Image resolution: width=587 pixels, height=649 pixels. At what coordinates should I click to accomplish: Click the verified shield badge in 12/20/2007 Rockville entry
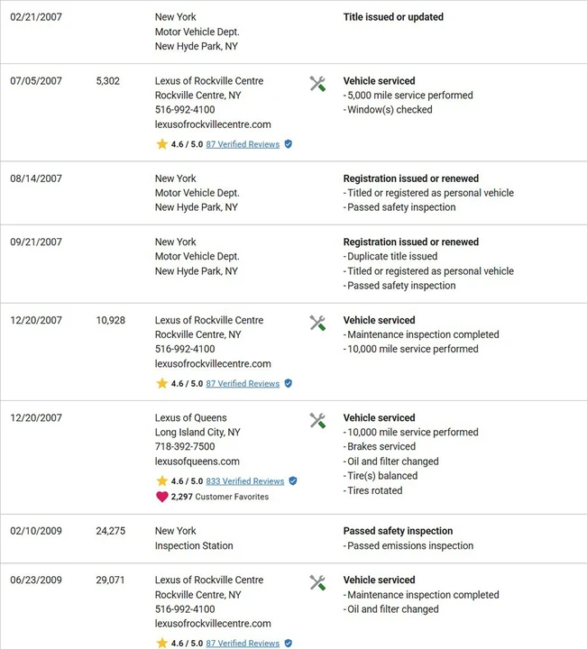coord(289,383)
